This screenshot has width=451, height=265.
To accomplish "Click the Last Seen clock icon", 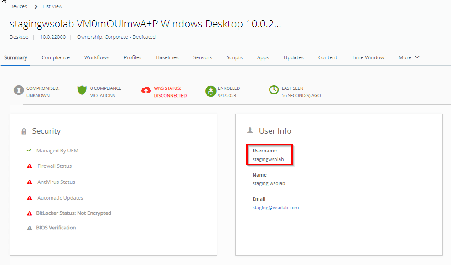I will (x=274, y=90).
